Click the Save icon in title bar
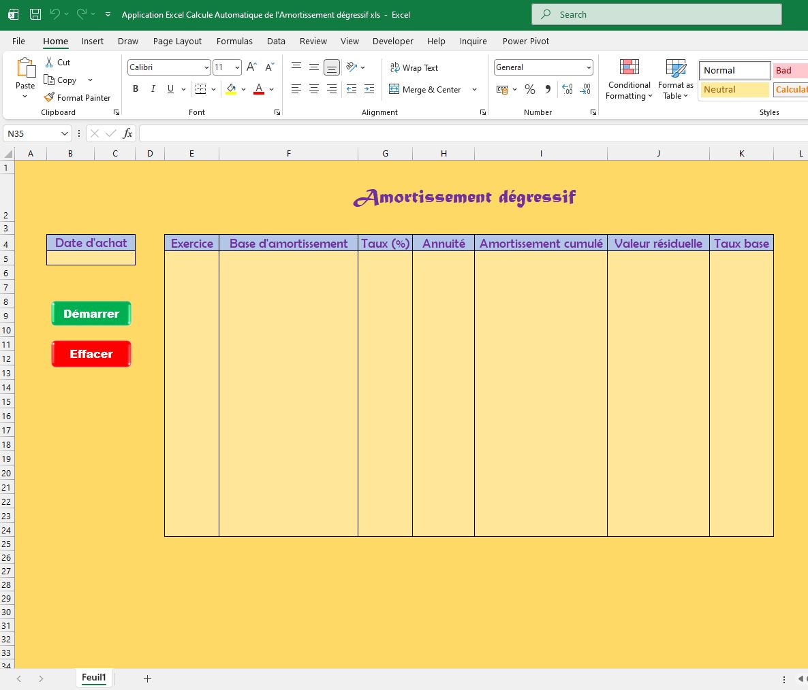 pyautogui.click(x=35, y=14)
